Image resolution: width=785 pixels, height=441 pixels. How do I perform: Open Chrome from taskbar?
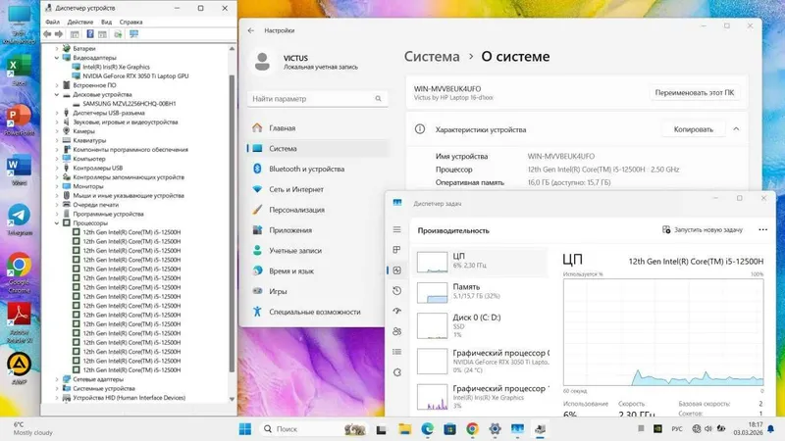pos(472,428)
